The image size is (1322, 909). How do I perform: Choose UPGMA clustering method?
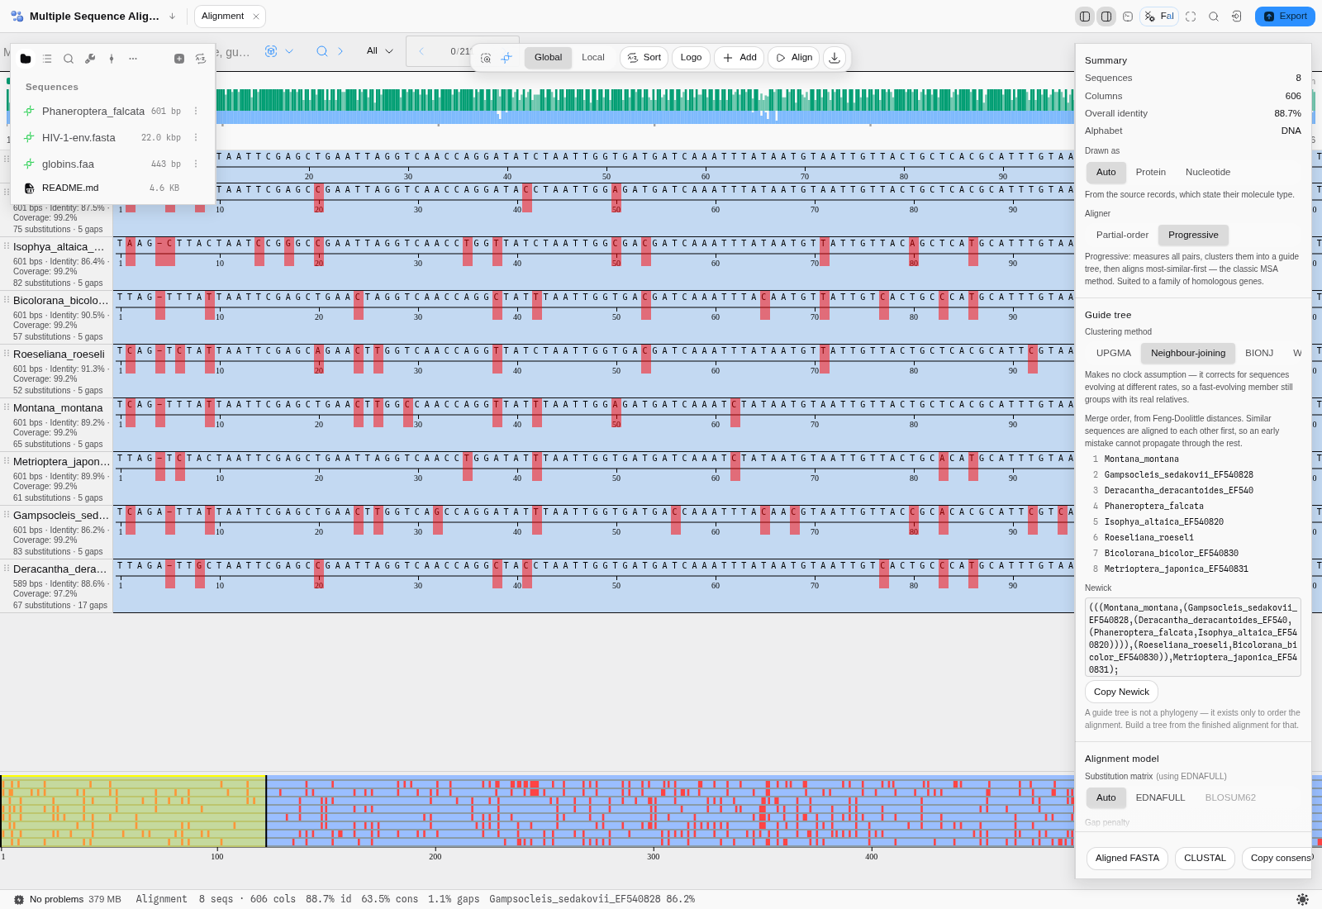[x=1114, y=354]
